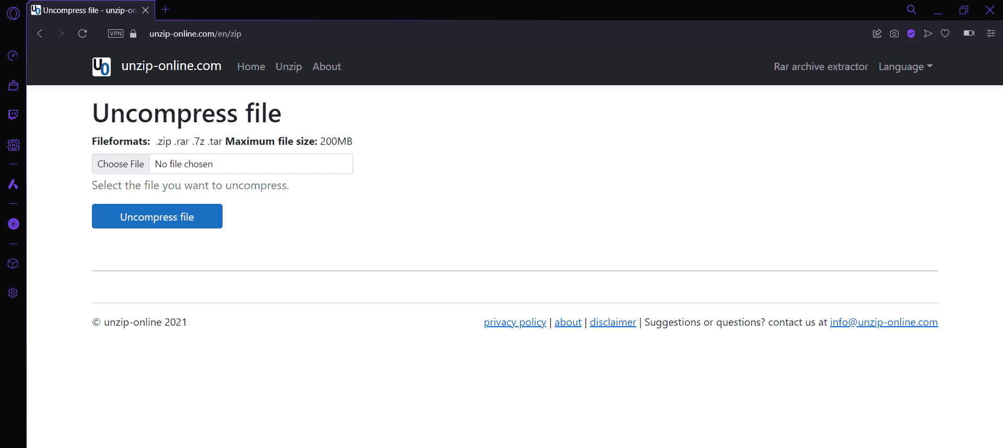Screen dimensions: 1003x448
Task: Click the 'Maximum file size:' label
Action: click(271, 141)
